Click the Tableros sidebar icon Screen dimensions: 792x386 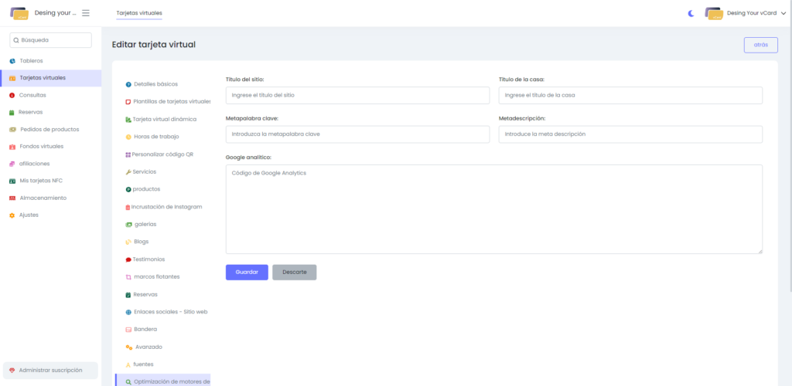pos(12,61)
